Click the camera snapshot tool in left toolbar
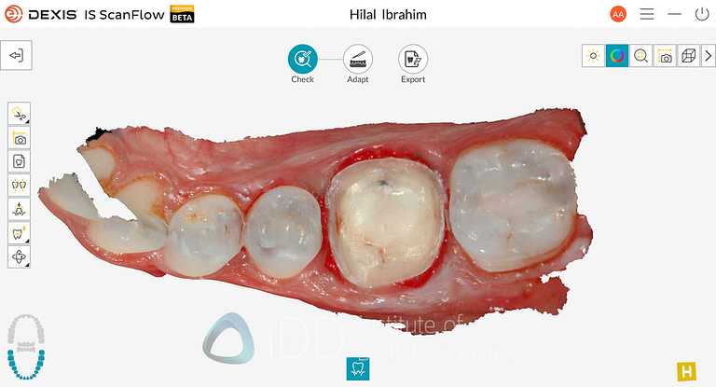The height and width of the screenshot is (387, 716). pyautogui.click(x=19, y=137)
